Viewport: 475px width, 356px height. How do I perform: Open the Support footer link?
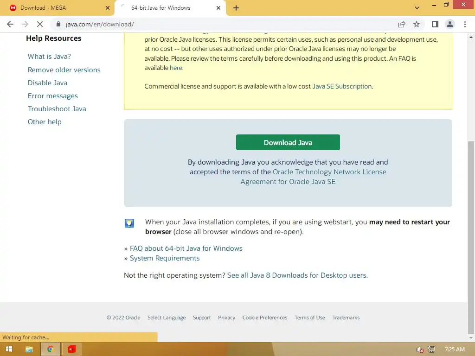[202, 318]
